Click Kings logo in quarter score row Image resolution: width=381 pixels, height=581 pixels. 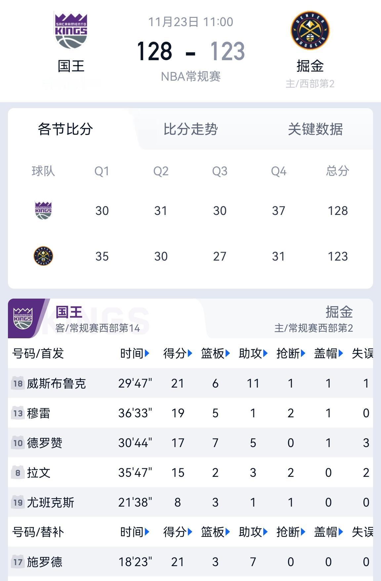click(43, 211)
